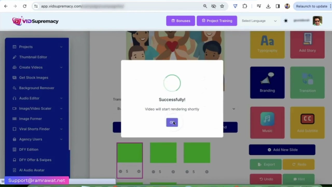
Task: Decrease duration of third slide
Action: (187, 172)
